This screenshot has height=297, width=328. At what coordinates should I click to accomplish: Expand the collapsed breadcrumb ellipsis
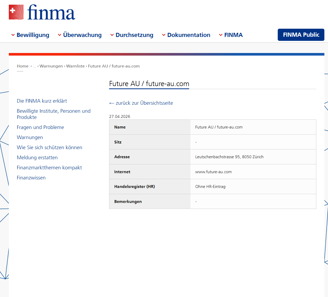click(x=35, y=66)
